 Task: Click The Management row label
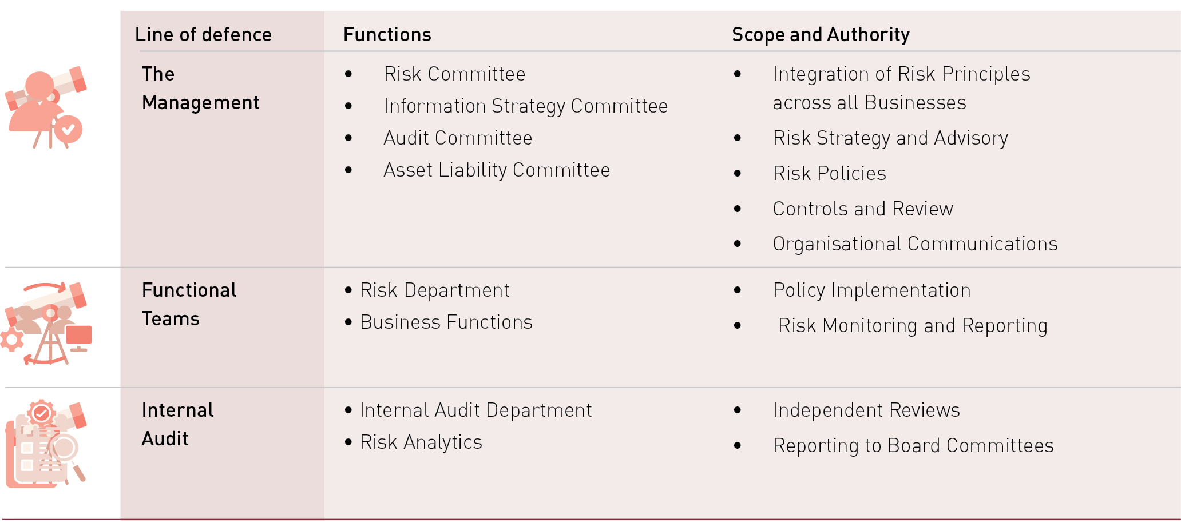[x=200, y=89]
